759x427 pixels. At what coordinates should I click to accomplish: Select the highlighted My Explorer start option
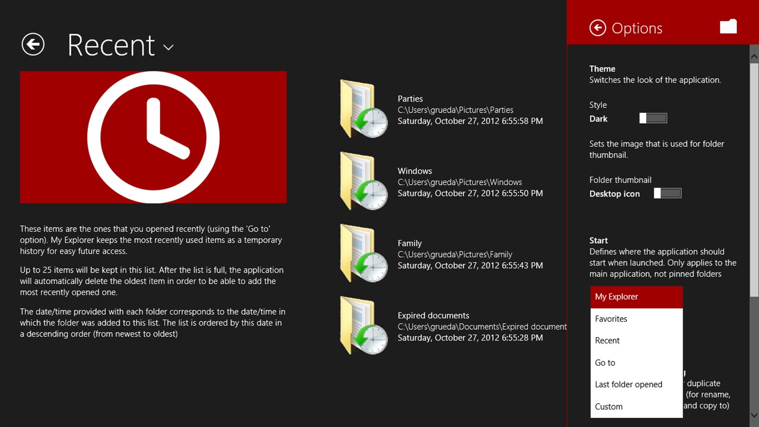pos(616,296)
